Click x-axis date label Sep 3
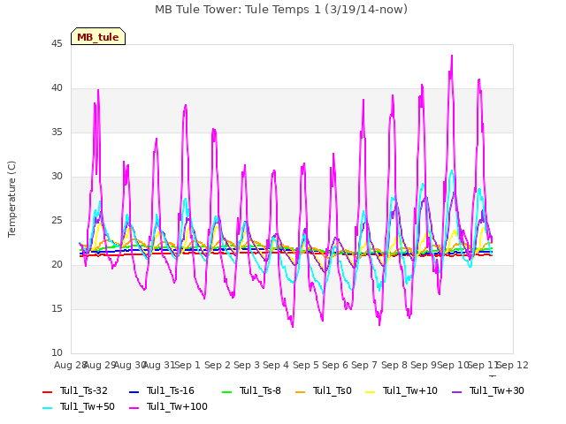Screen dimensions: 566x424 [x=247, y=365]
